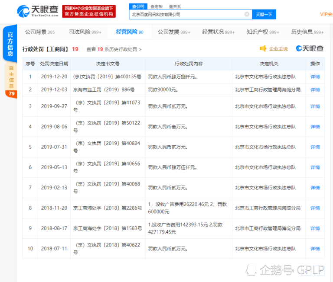Screen dimensions: 333x282
Task: Click the penalty text 没收广告费用142393.15元
Action: pyautogui.click(x=179, y=224)
